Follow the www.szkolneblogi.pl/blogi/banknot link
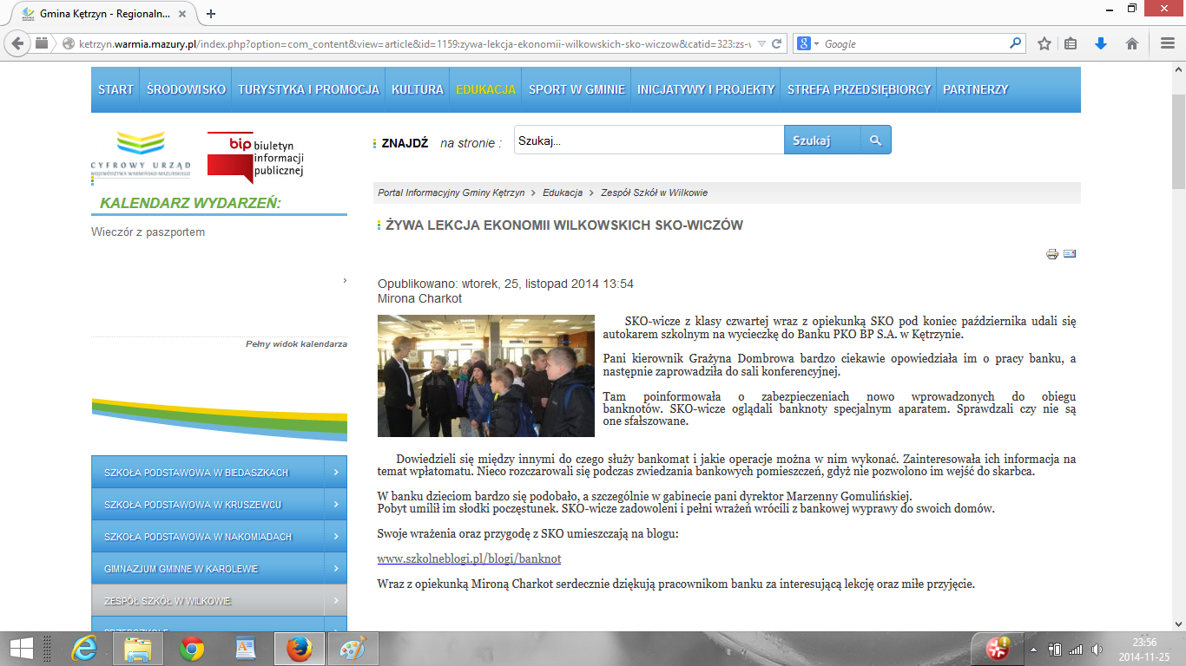Viewport: 1186px width, 666px height. click(x=470, y=558)
